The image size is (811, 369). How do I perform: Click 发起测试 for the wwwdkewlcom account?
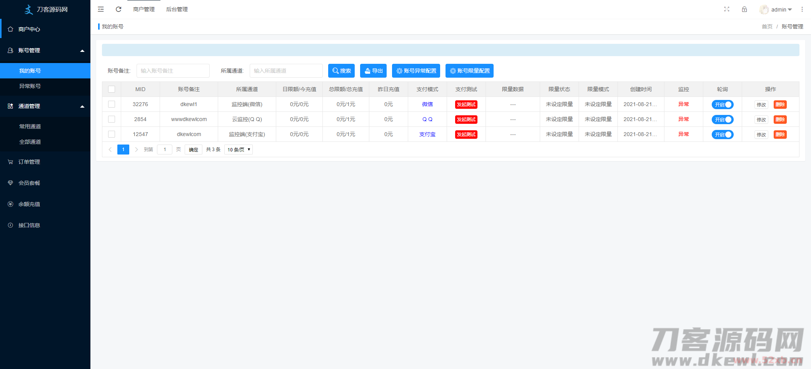(x=466, y=120)
